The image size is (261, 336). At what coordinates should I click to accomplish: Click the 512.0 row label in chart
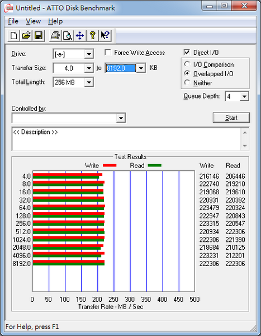coord(23,232)
